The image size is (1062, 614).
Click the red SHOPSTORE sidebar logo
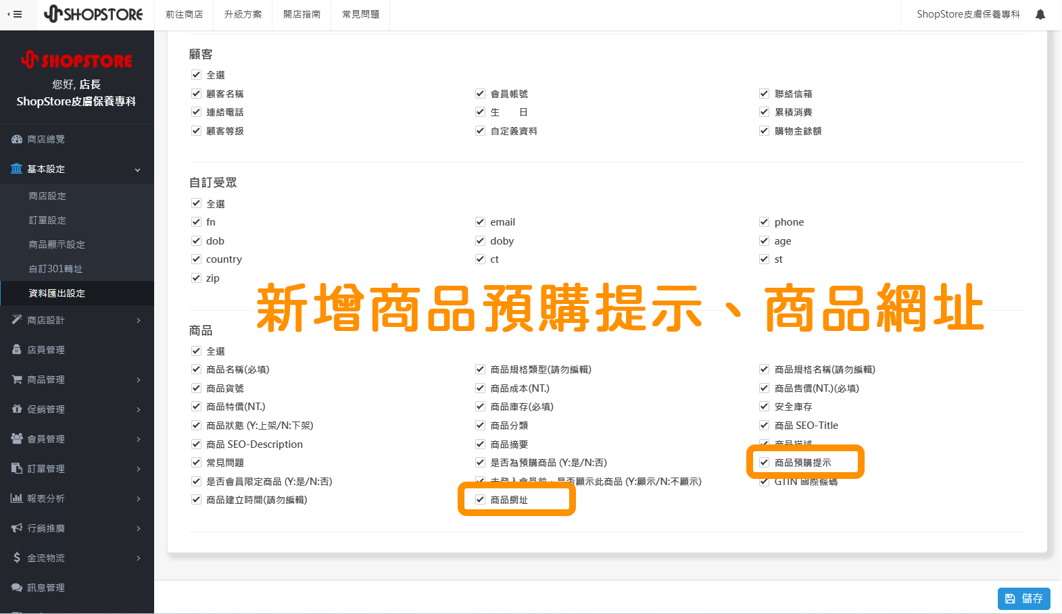point(76,60)
